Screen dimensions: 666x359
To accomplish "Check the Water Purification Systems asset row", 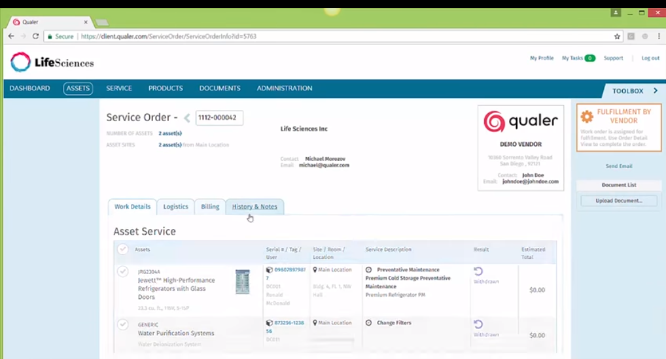I will pyautogui.click(x=122, y=324).
